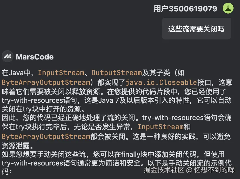This screenshot has height=179, width=240.
Task: Click the MarsCode name label
Action: point(35,57)
